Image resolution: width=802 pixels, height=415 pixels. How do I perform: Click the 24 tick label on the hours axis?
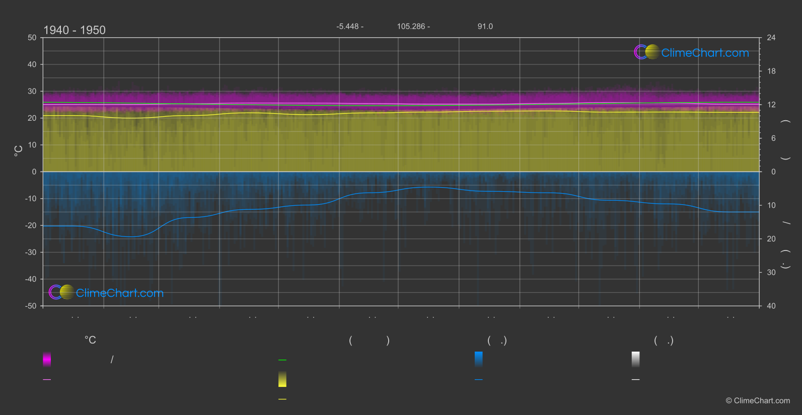point(771,38)
